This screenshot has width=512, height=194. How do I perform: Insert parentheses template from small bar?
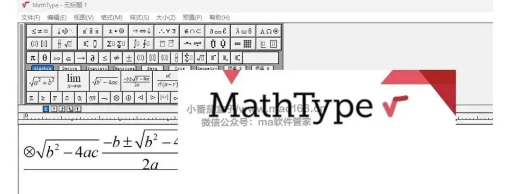point(140,58)
